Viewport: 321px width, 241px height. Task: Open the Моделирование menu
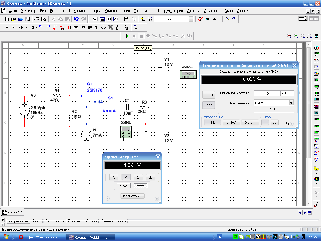pyautogui.click(x=117, y=11)
